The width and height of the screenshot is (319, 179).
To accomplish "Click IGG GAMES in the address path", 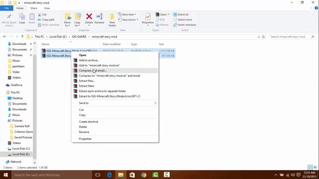I will (79, 37).
